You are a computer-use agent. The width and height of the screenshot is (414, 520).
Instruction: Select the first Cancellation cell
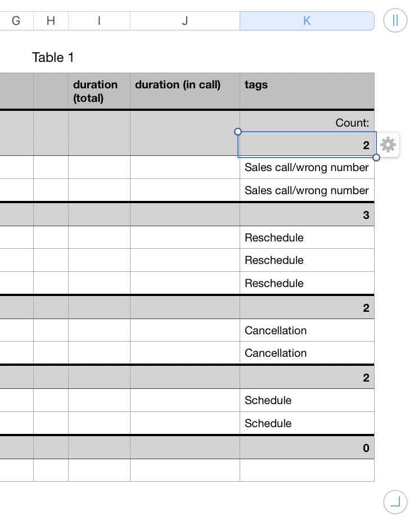tap(307, 330)
